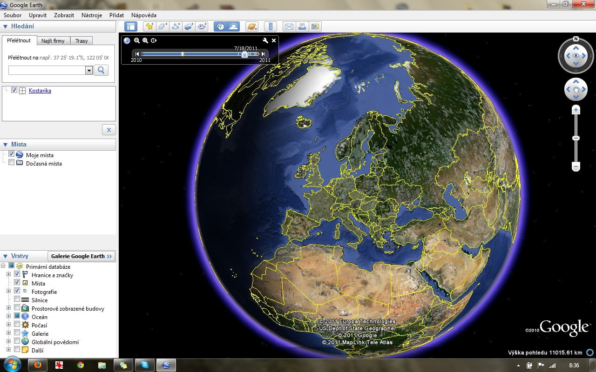The width and height of the screenshot is (596, 372).
Task: Click the email envelope icon
Action: [289, 27]
